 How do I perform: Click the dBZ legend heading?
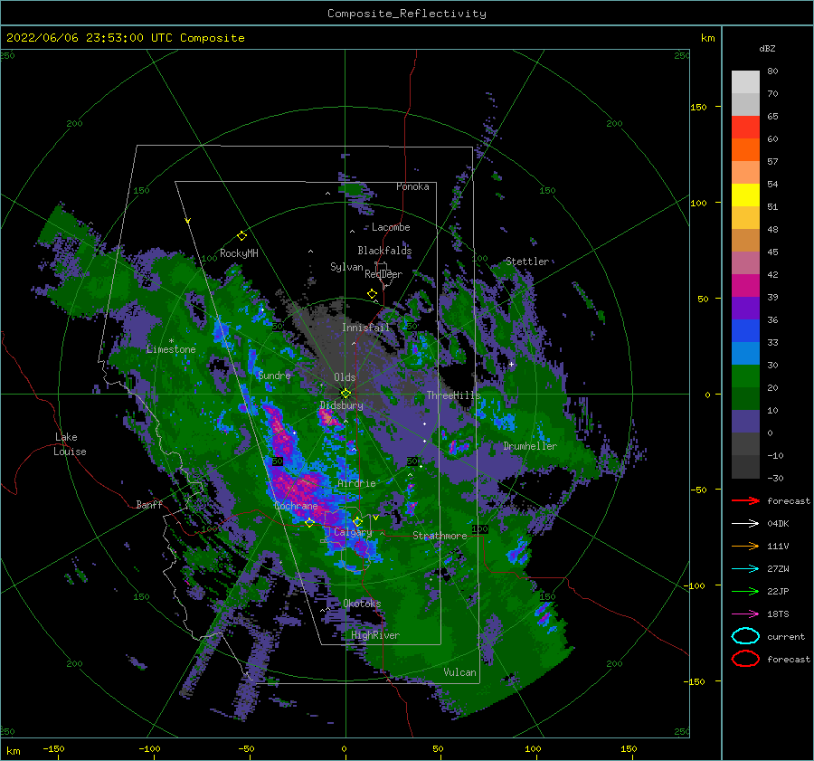[767, 48]
